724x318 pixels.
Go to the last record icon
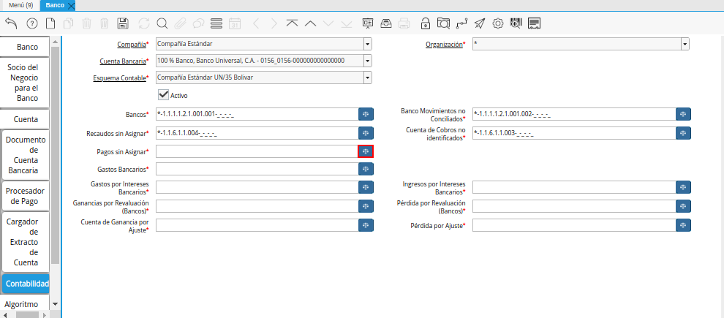(347, 23)
